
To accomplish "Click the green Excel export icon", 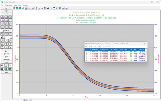I will 2,69.
